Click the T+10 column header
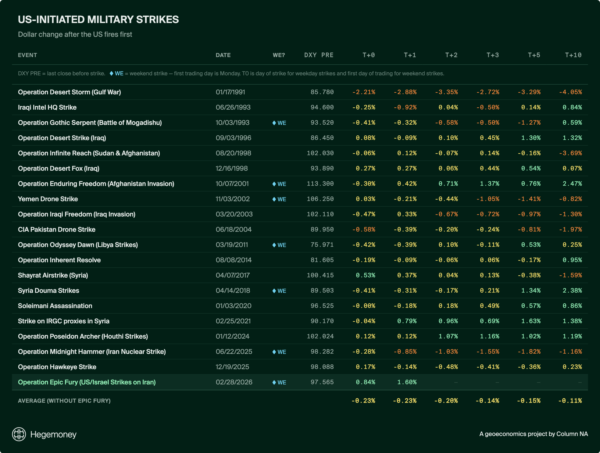The image size is (600, 453). click(573, 55)
